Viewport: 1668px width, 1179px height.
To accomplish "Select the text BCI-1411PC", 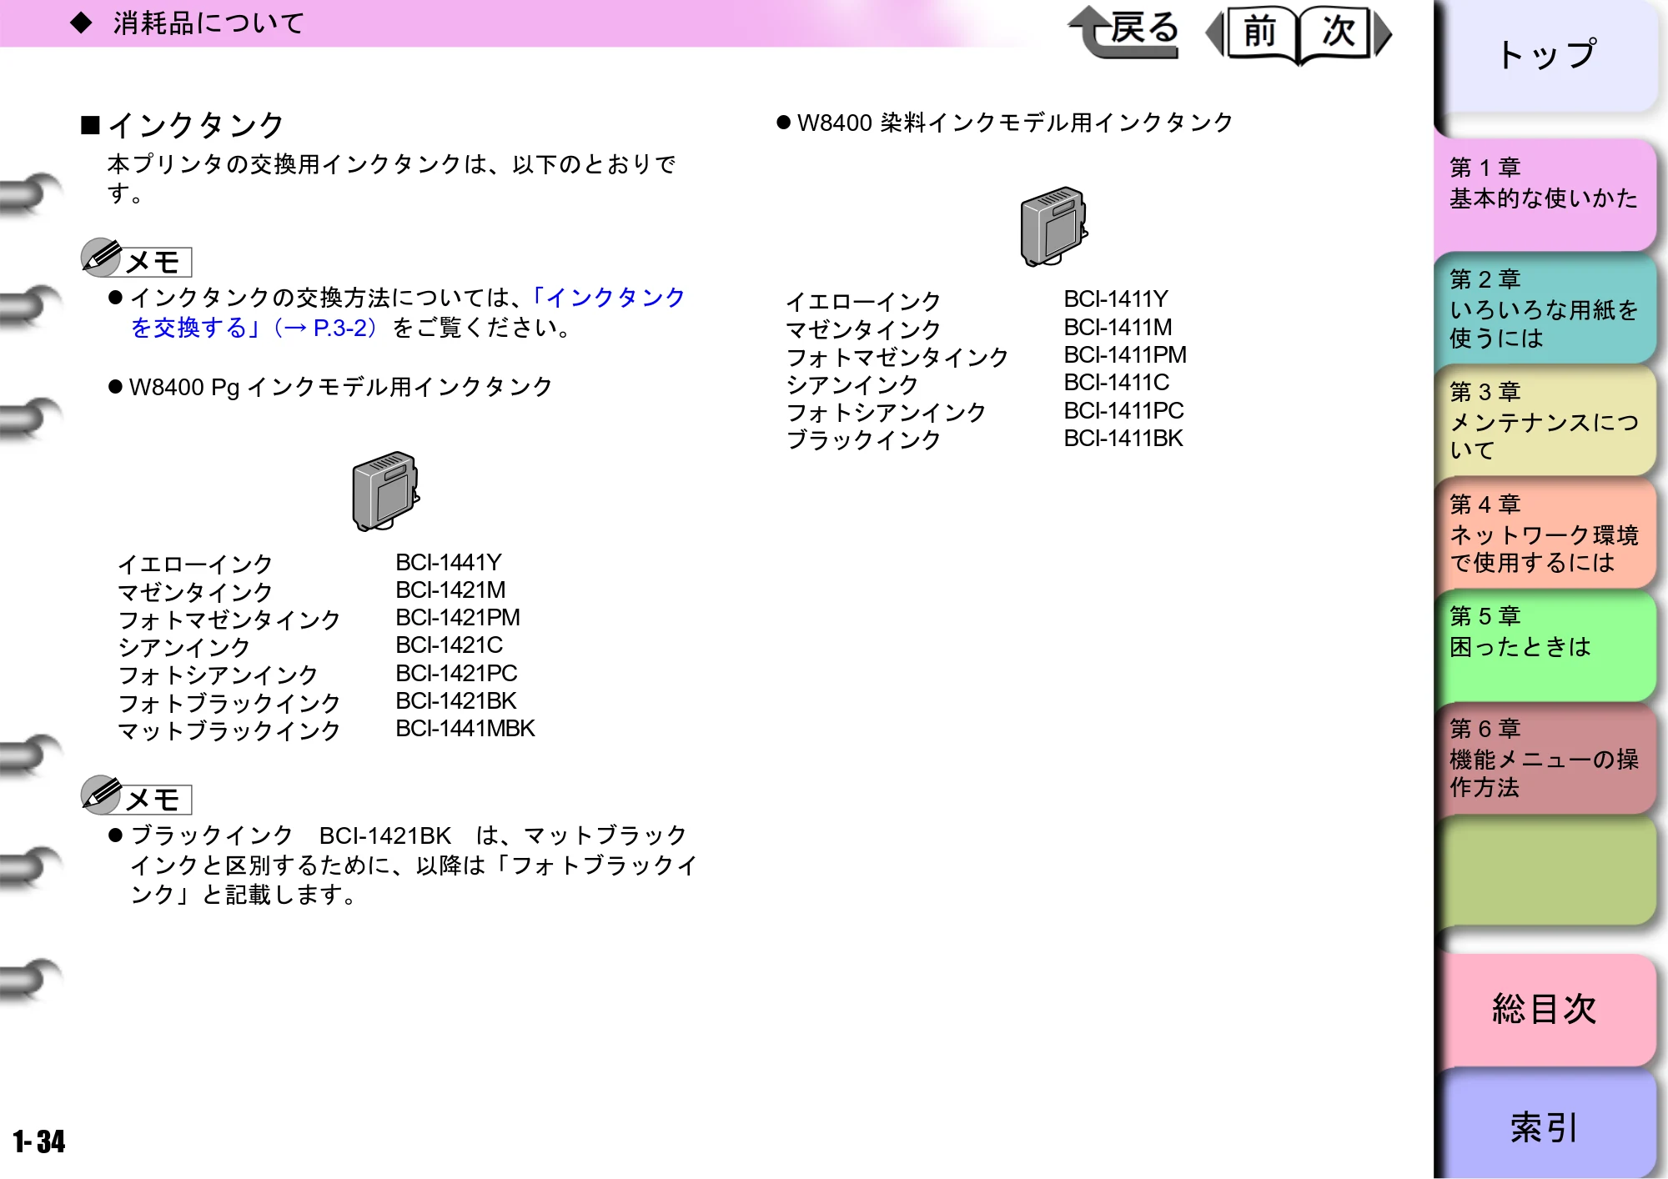I will click(x=1123, y=411).
